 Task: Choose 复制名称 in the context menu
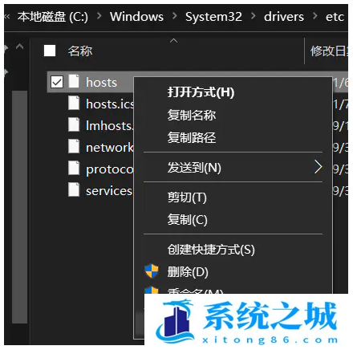click(192, 115)
